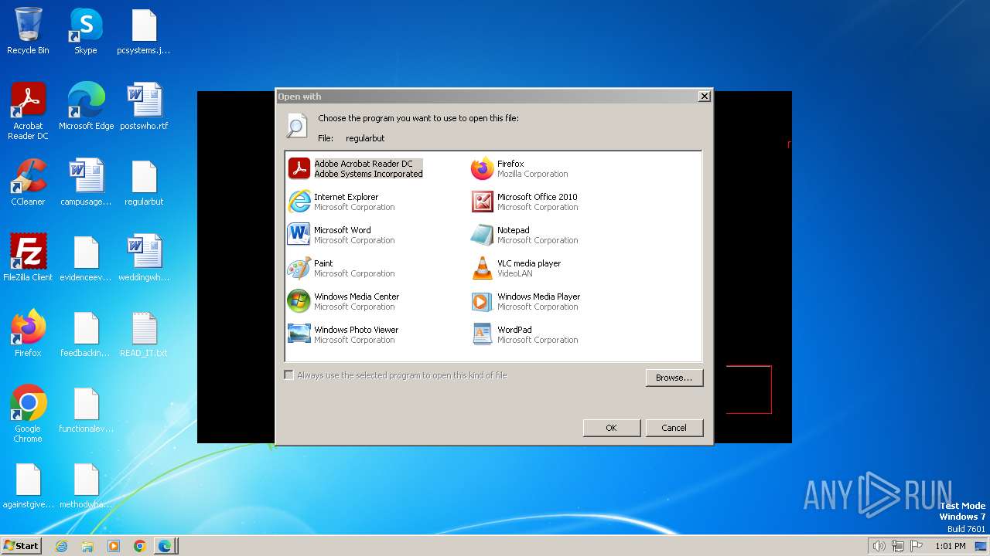
Task: Click the taskbar clock showing 1:01 PM
Action: click(951, 546)
